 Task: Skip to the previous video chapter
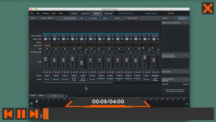[9, 114]
